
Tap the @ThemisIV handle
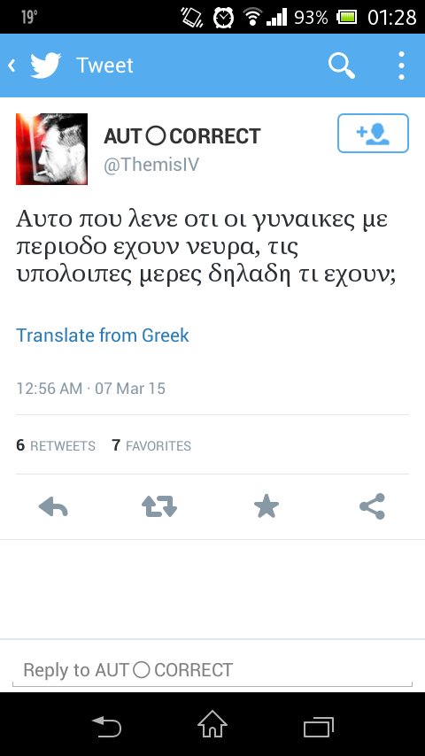click(x=151, y=165)
